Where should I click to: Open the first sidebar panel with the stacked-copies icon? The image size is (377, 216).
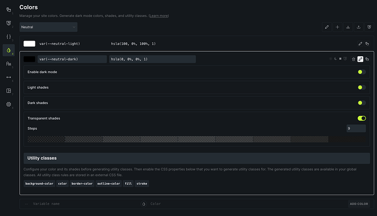tap(9, 10)
